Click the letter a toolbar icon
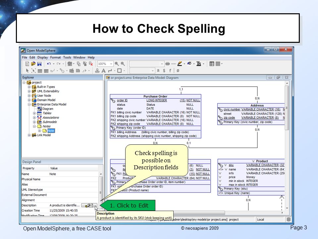Screen dimensions: 318x239 [x=158, y=70]
